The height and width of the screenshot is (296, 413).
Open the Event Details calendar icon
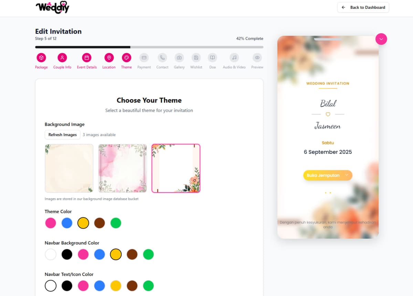pos(87,58)
